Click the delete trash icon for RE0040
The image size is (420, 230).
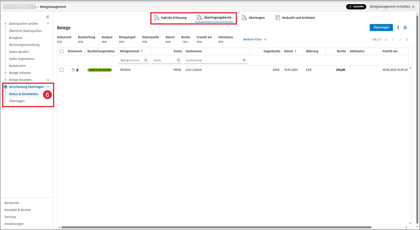(78, 70)
